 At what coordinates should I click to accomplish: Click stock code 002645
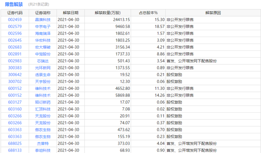(x=15, y=40)
